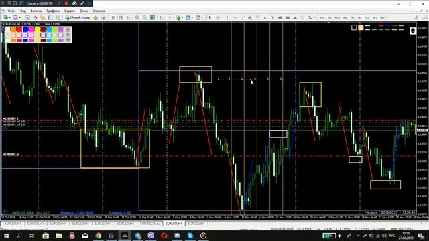Open the Вид menu
The height and width of the screenshot is (241, 429).
23,11
